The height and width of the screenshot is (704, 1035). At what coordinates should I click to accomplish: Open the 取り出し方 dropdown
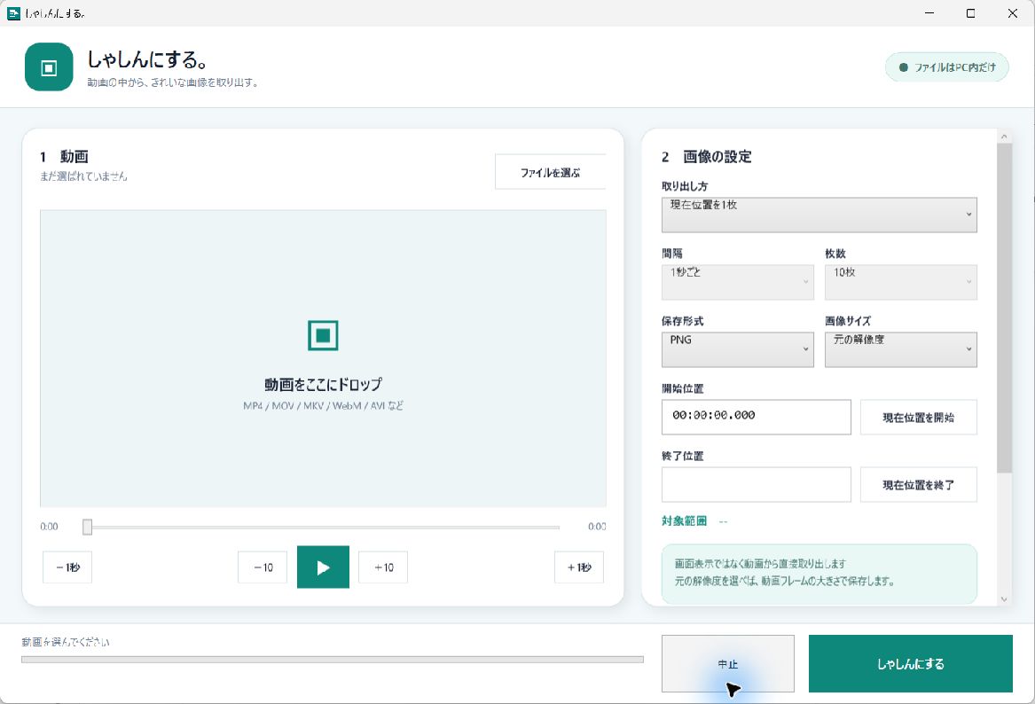tap(819, 215)
